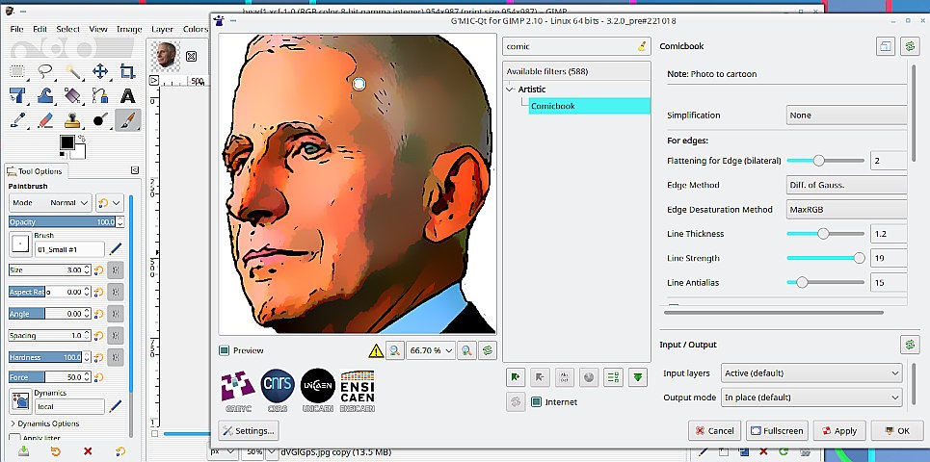Open the Simplification dropdown showing None
The image size is (930, 462).
pos(846,115)
